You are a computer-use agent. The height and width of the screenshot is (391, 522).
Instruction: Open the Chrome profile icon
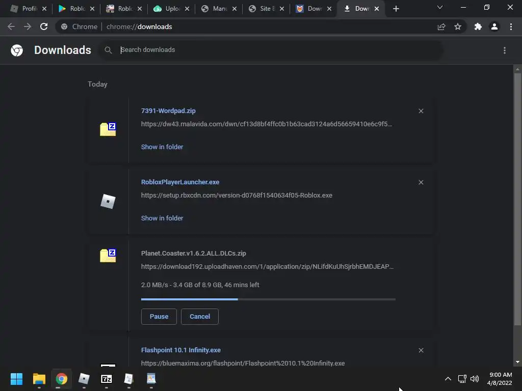tap(494, 26)
